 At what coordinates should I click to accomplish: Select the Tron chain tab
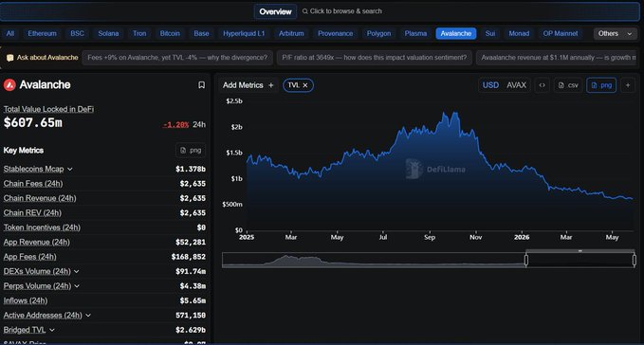coord(139,33)
